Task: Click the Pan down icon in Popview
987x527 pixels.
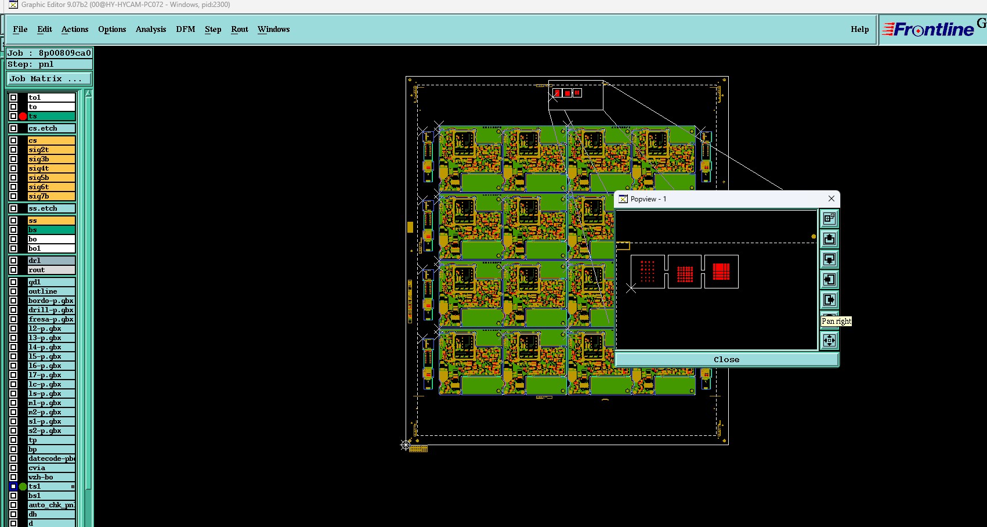Action: 829,259
